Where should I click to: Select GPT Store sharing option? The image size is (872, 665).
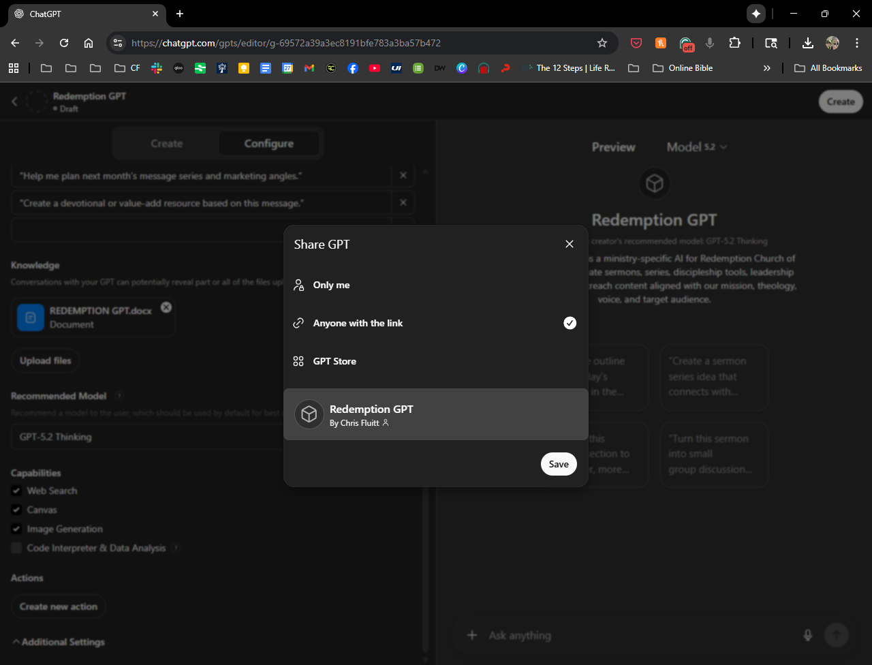334,361
